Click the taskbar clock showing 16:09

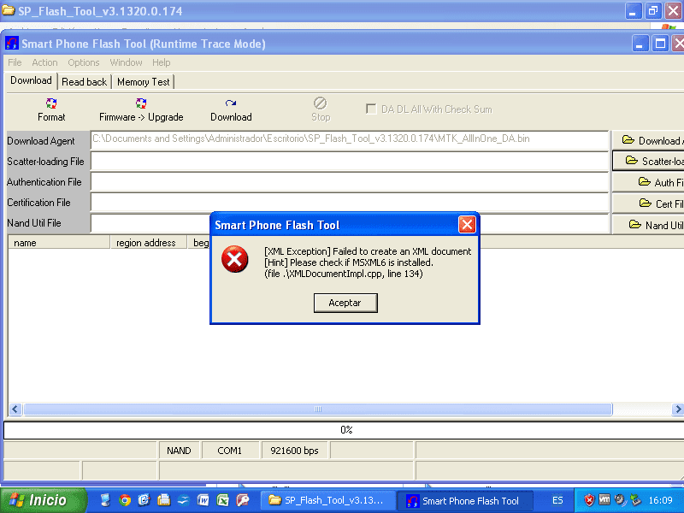(x=660, y=500)
